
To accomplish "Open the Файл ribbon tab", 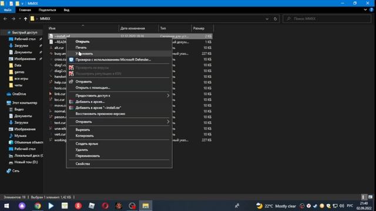I will (x=8, y=10).
